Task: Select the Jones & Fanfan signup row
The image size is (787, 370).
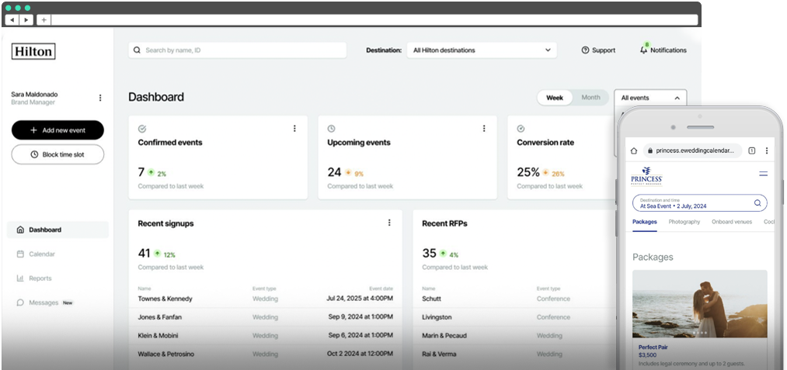Action: click(x=266, y=317)
